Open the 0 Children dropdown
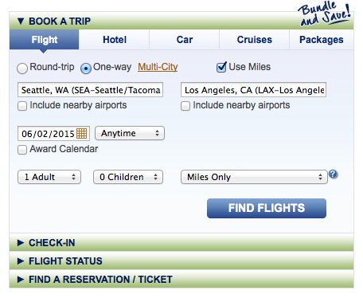The width and height of the screenshot is (363, 298). coord(128,177)
